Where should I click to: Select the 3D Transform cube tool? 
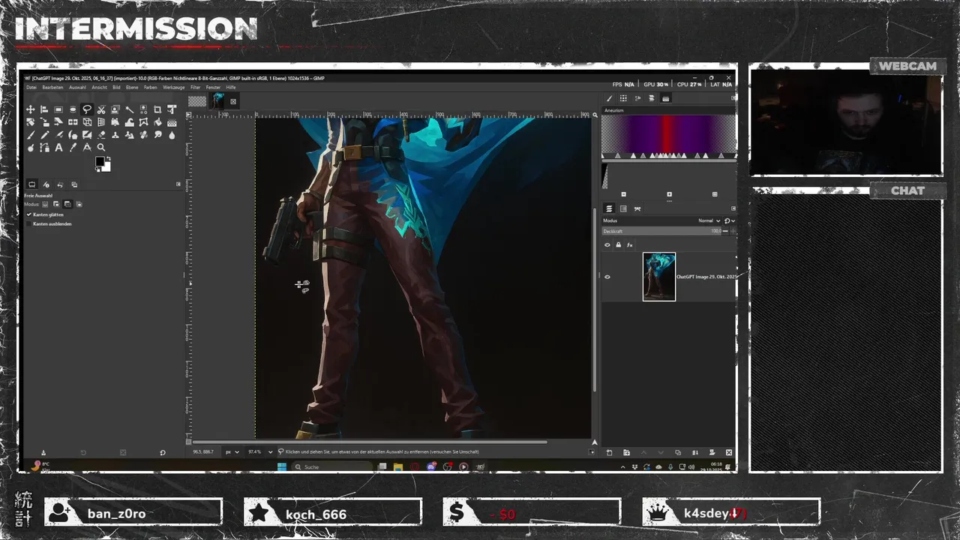click(87, 122)
